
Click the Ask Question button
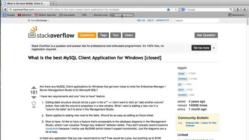click(x=206, y=35)
